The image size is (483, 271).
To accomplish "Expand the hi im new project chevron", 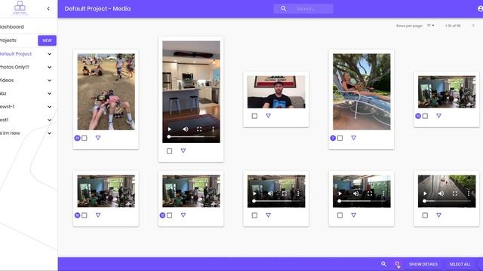I will tap(49, 133).
